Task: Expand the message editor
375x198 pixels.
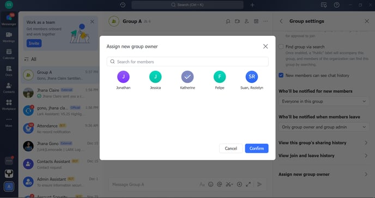Action: coord(248,184)
